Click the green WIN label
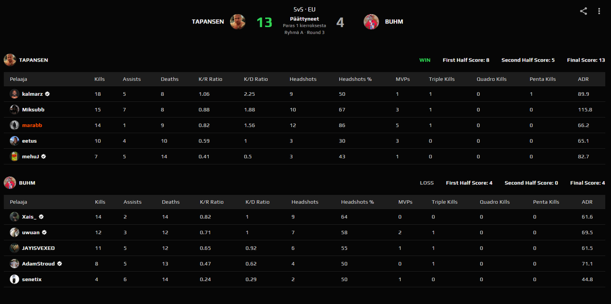This screenshot has width=611, height=304. 425,60
